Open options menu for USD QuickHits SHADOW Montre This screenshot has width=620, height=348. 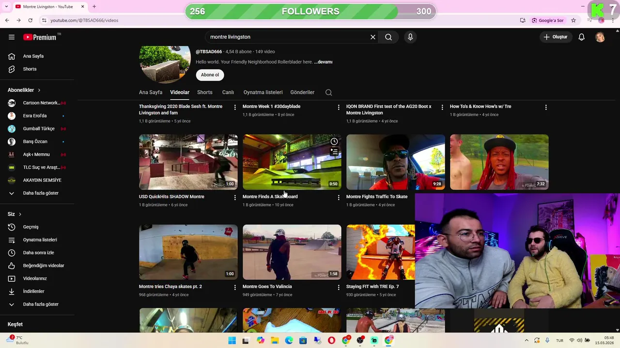pos(235,197)
